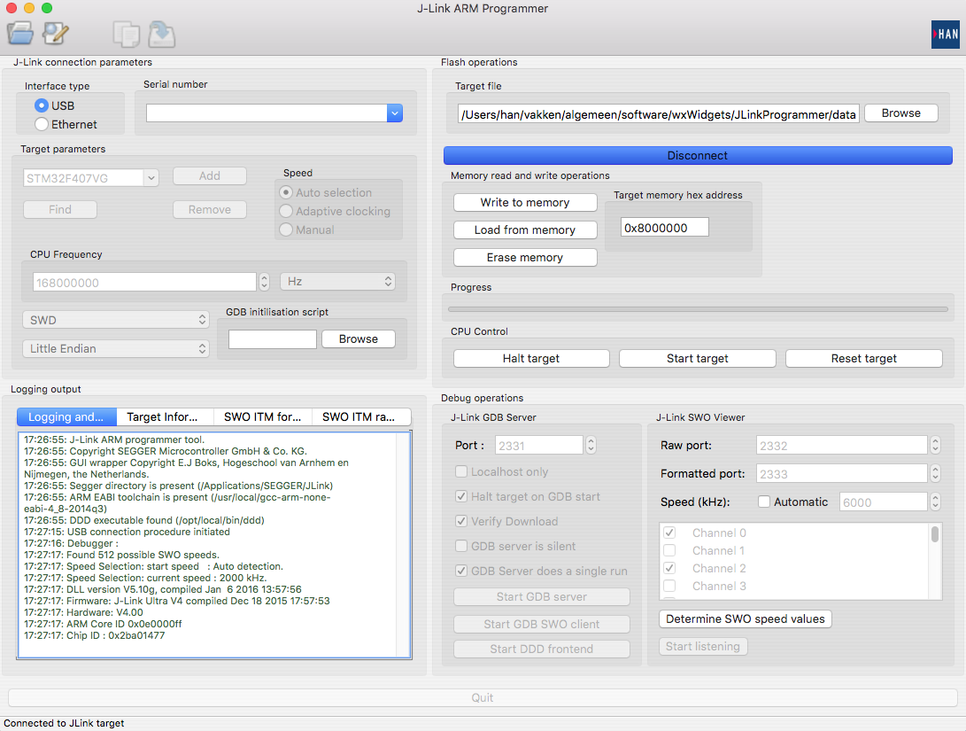The width and height of the screenshot is (966, 731).
Task: Expand the SWD interface dropdown
Action: coord(116,320)
